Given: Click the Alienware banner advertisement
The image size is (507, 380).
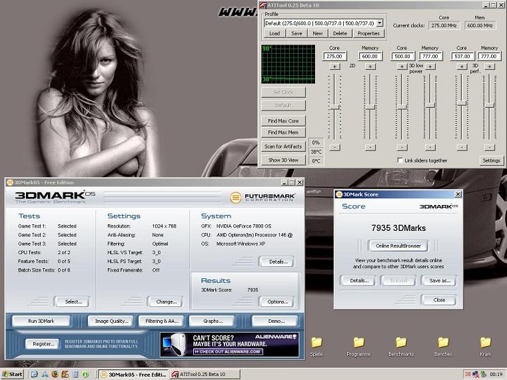Looking at the screenshot, I should (x=229, y=345).
